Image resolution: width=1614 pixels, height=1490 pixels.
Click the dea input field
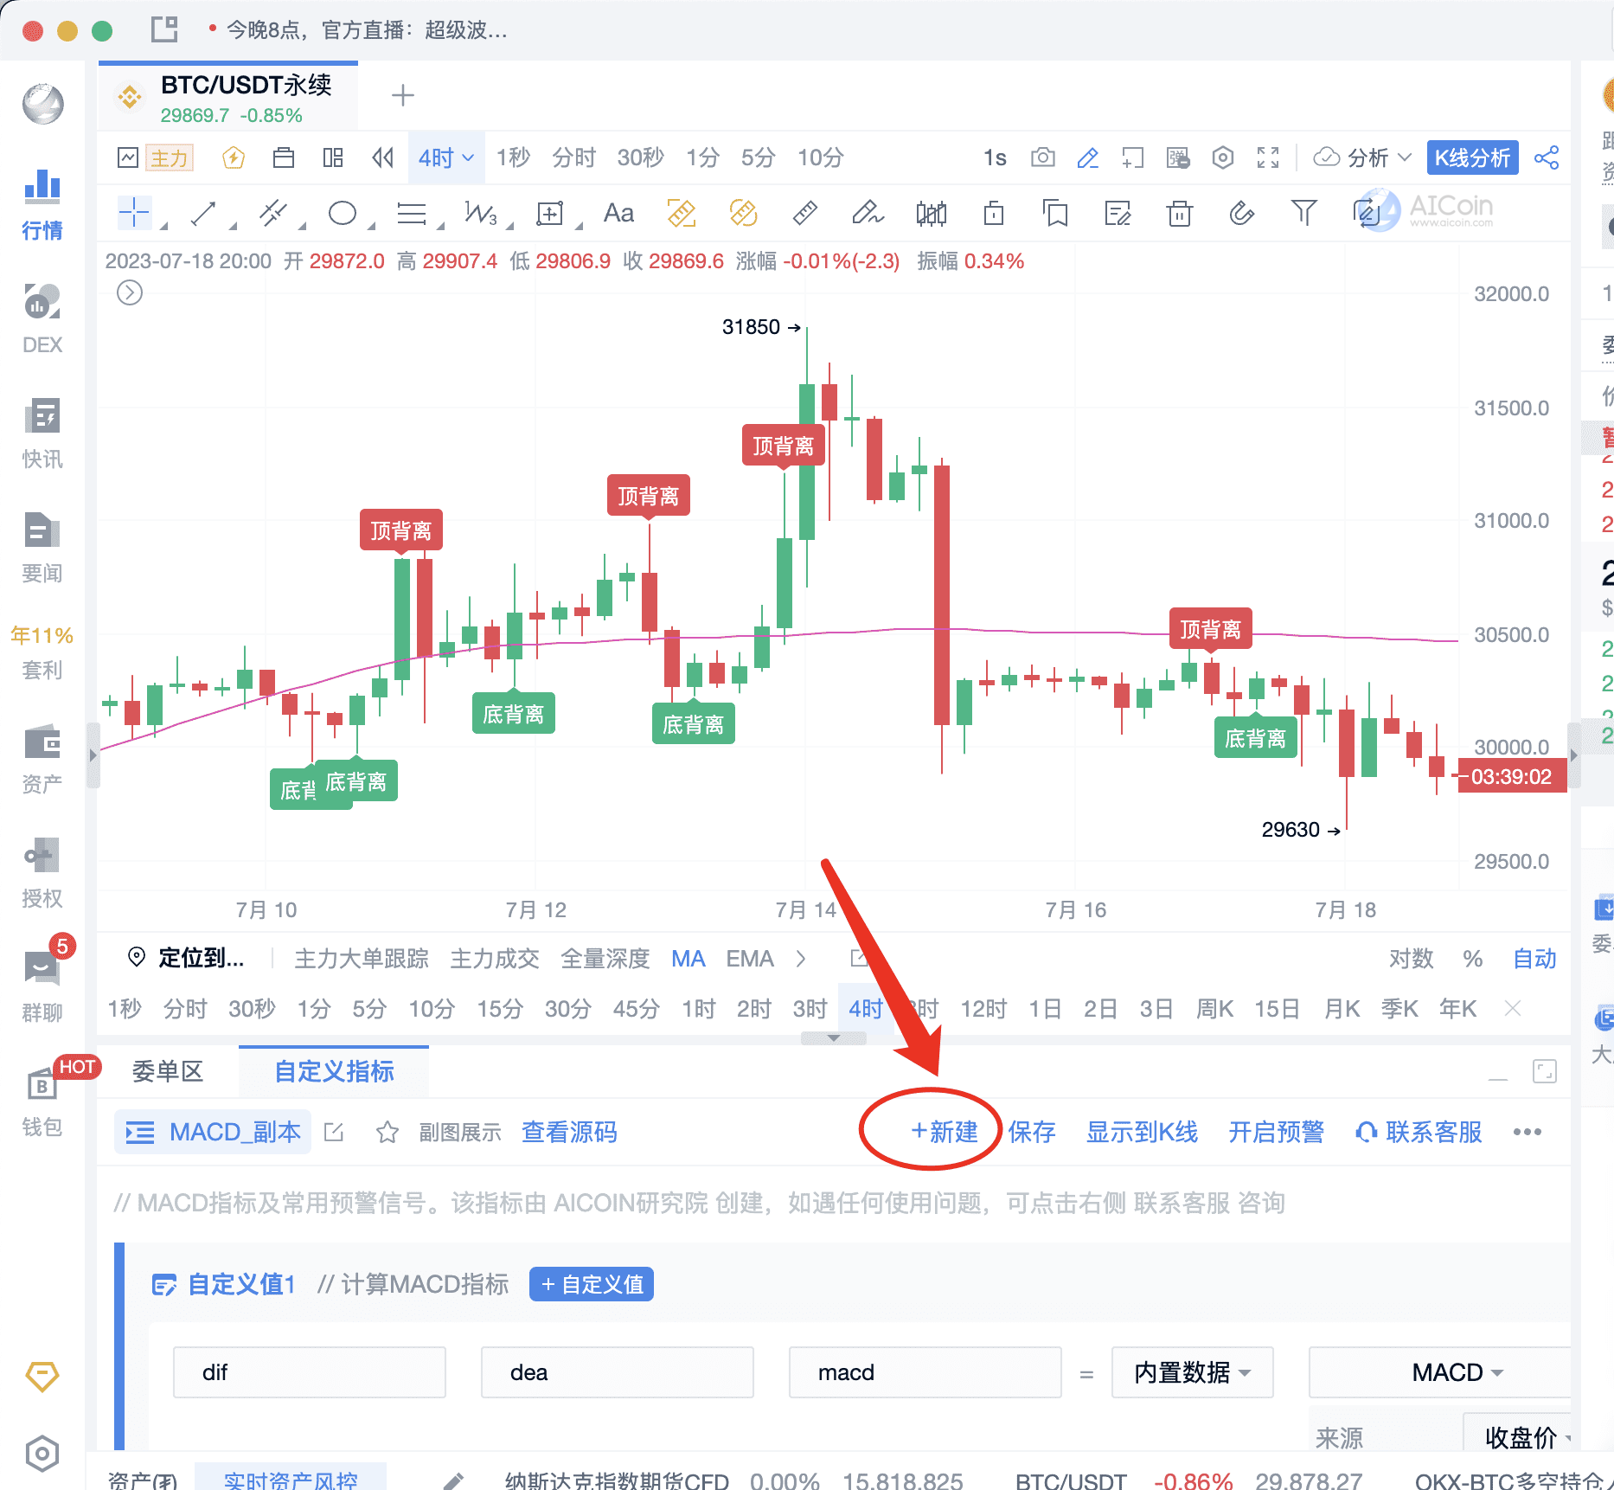618,1372
